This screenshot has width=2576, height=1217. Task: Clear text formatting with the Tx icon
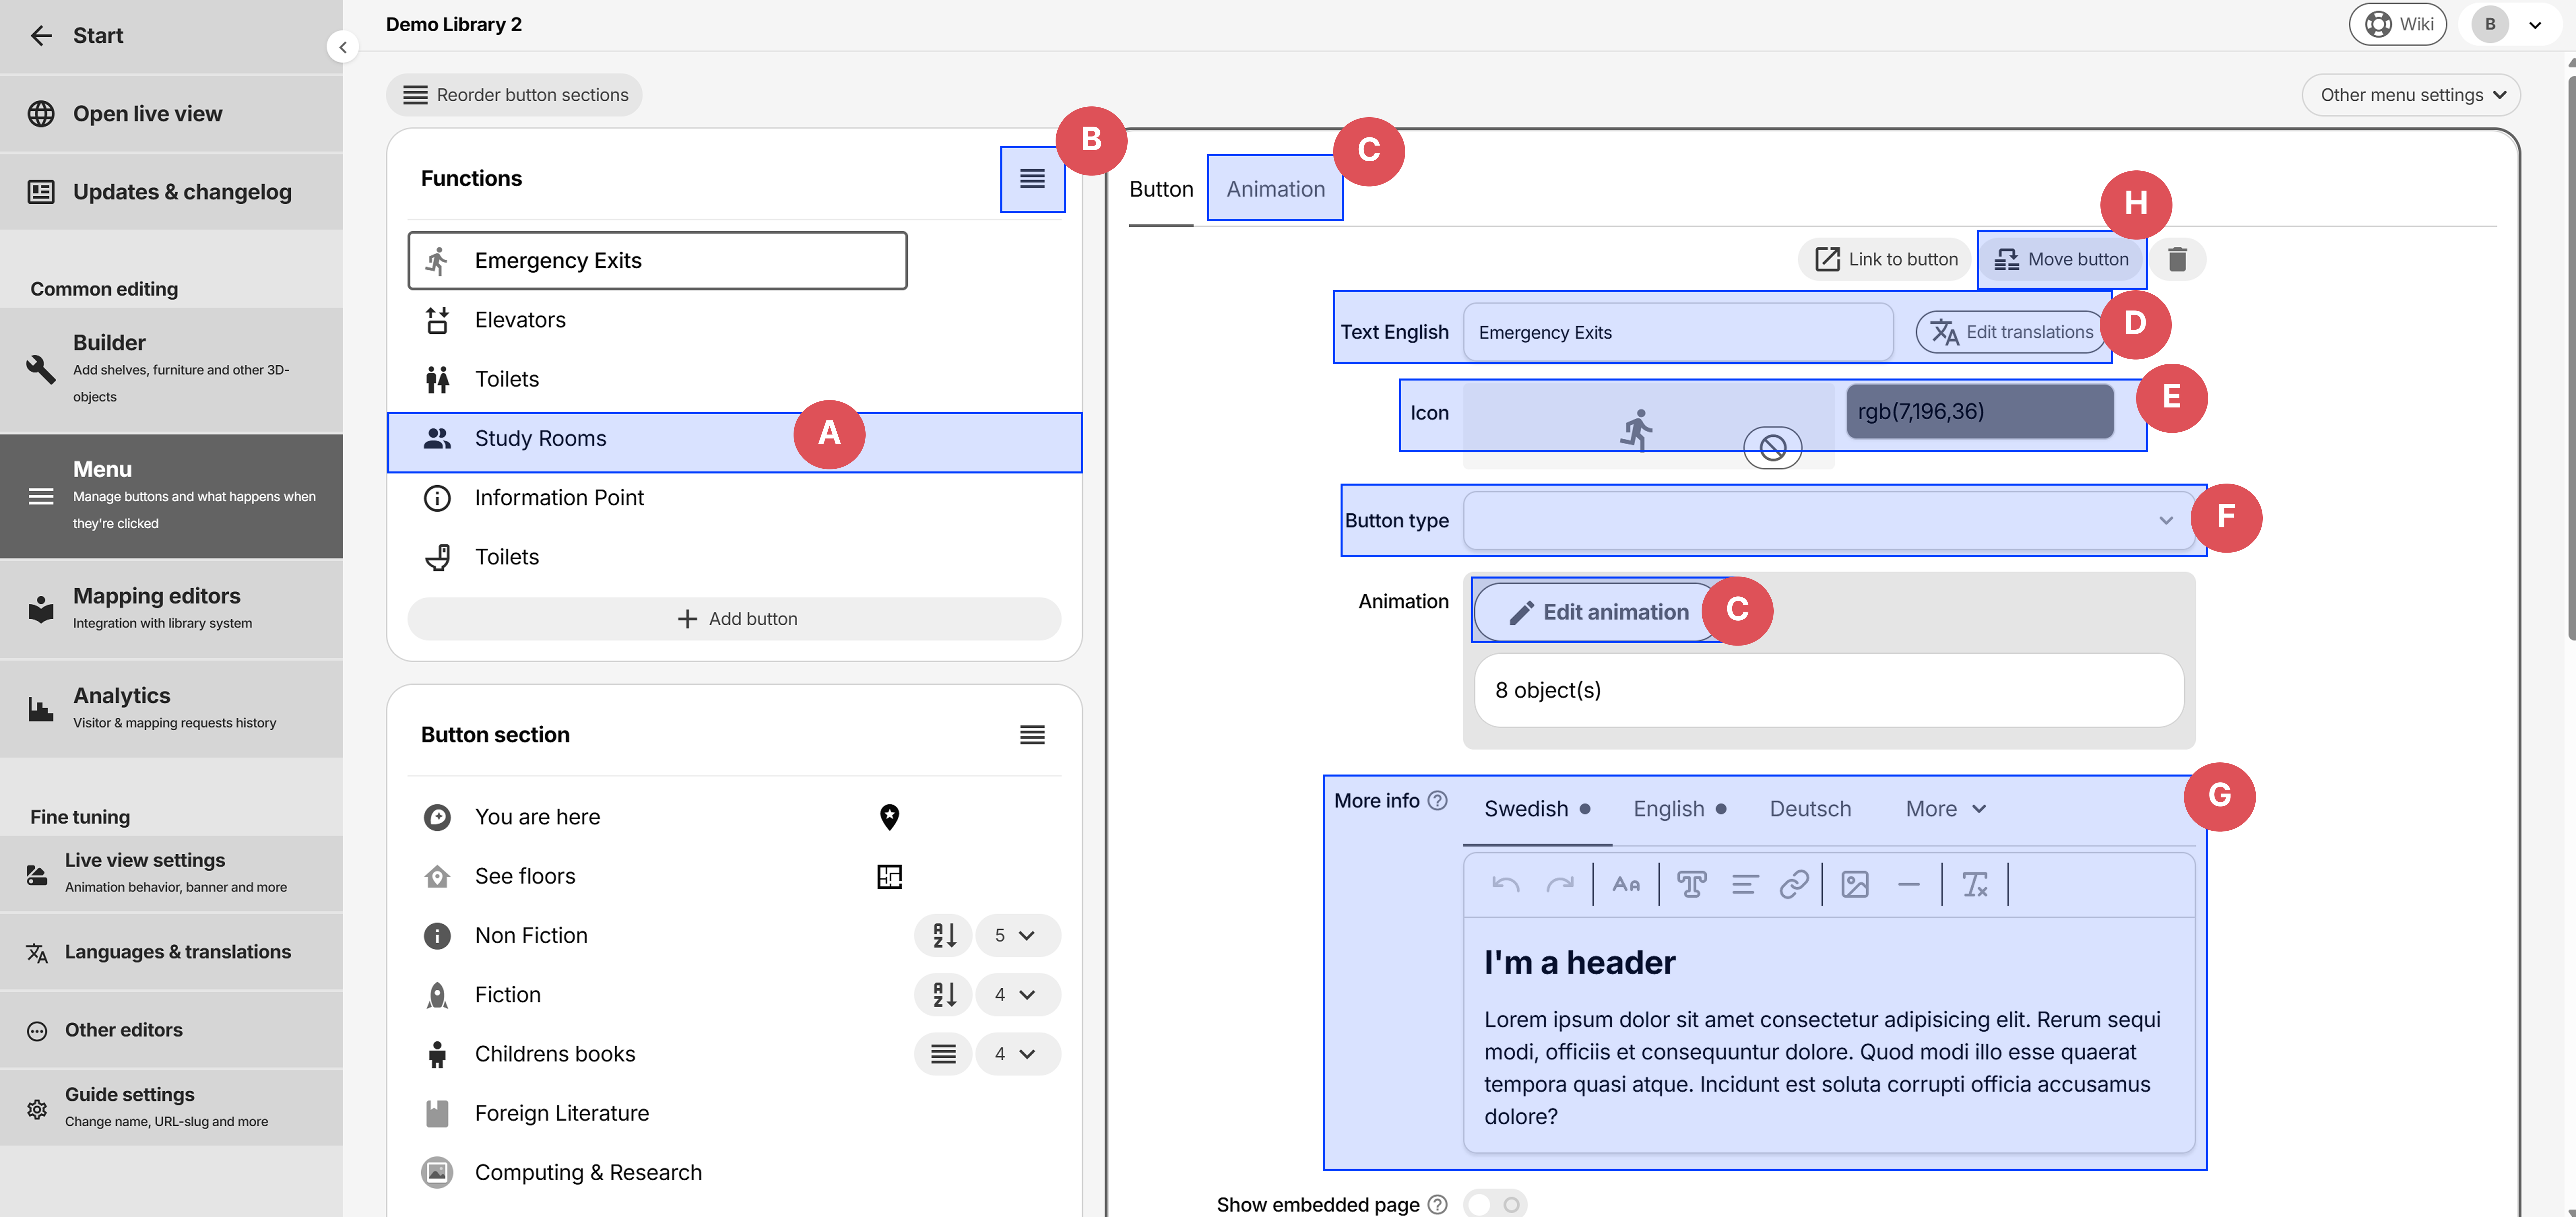[x=1975, y=884]
